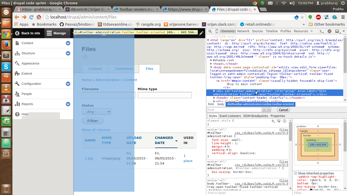Click the DevTools dock side icon
Image resolution: width=347 pixels, height=195 pixels.
[337, 31]
